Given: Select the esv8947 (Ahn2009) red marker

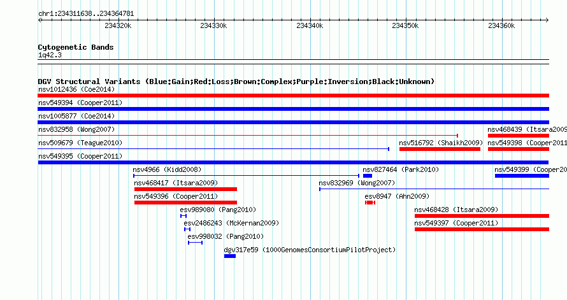Looking at the screenshot, I should coord(370,203).
